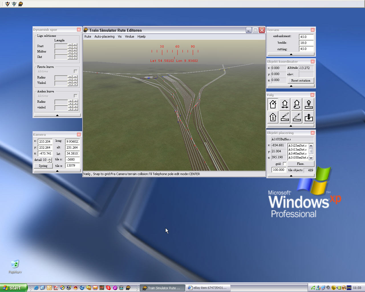Click the Start længde field in Lige sektioner
This screenshot has width=365, height=292.
(x=61, y=46)
